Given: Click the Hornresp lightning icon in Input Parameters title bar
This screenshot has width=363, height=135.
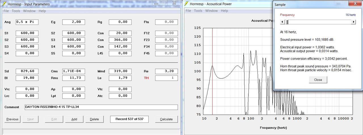Looking at the screenshot, I should pos(4,4).
